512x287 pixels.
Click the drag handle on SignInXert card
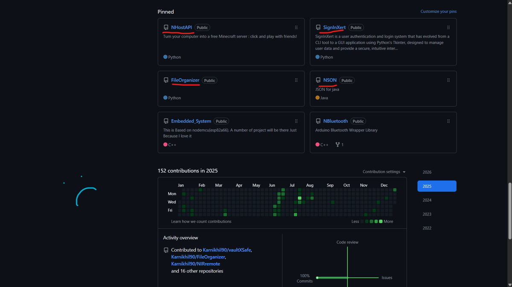(448, 27)
